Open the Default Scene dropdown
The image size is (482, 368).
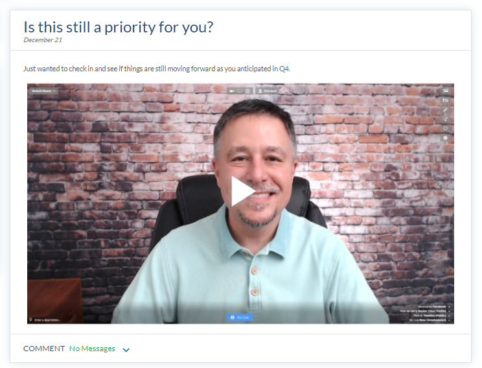pyautogui.click(x=43, y=91)
